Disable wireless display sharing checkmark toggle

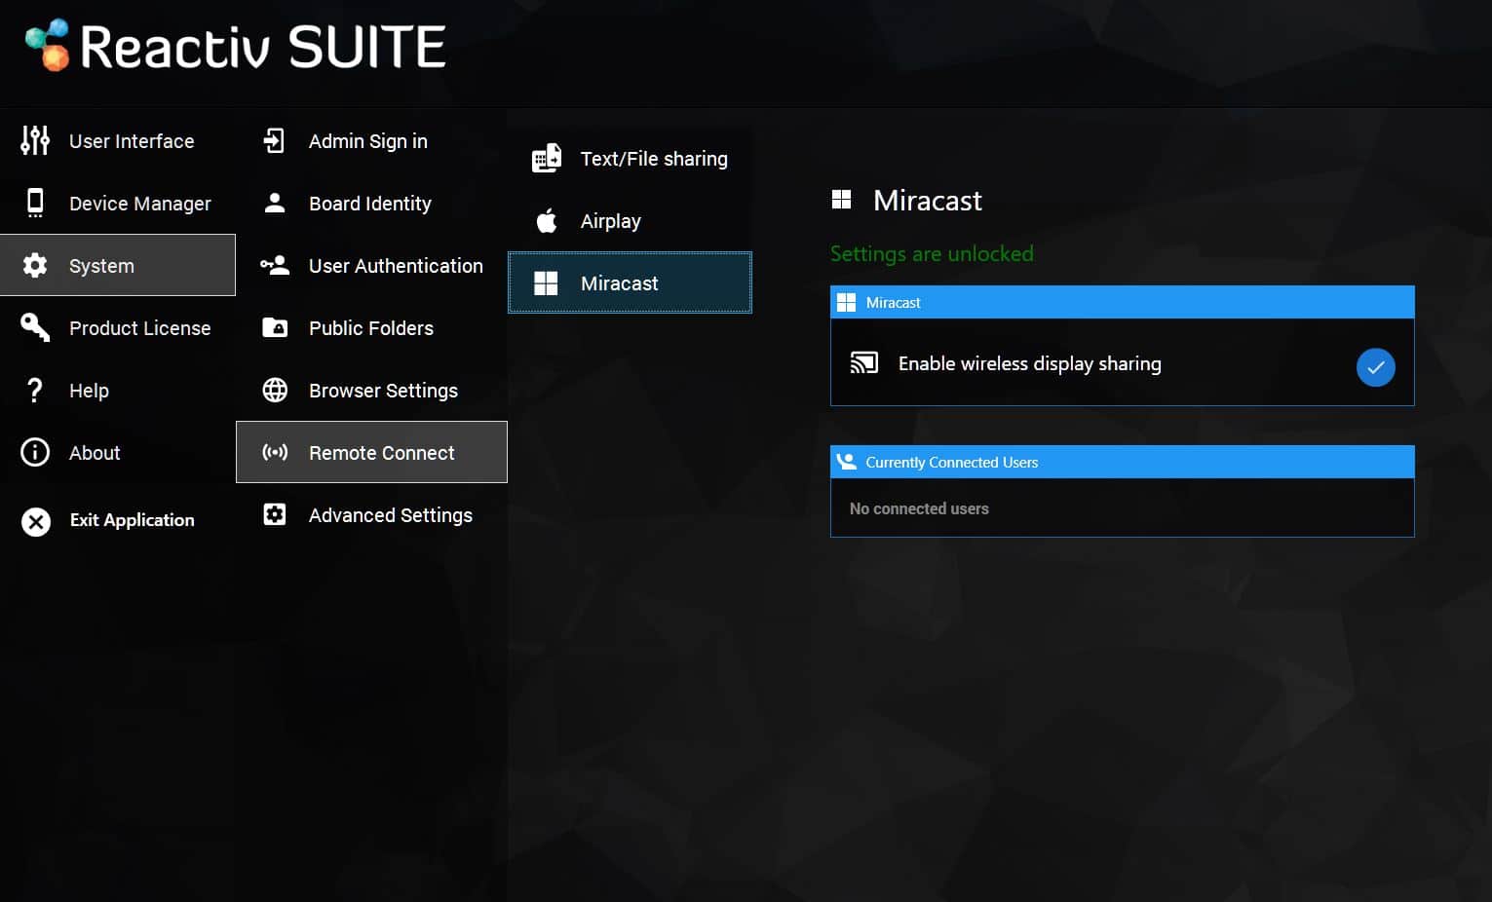1375,367
